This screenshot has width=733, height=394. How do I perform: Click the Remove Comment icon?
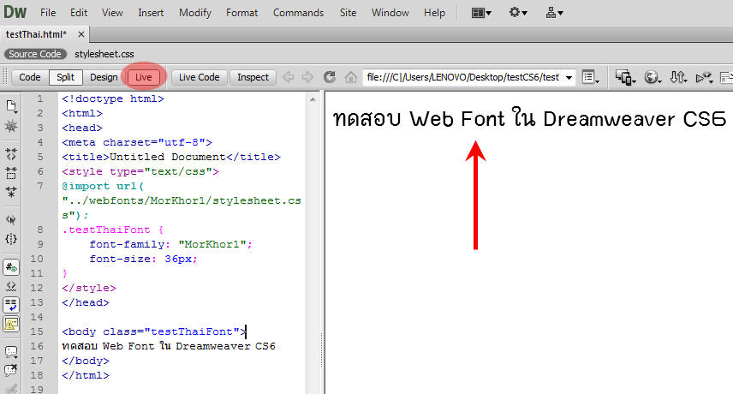(11, 370)
